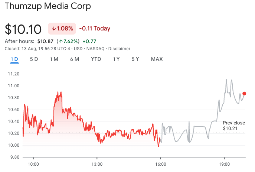Click the -0.11 Today change text
The width and height of the screenshot is (255, 172).
click(x=95, y=29)
